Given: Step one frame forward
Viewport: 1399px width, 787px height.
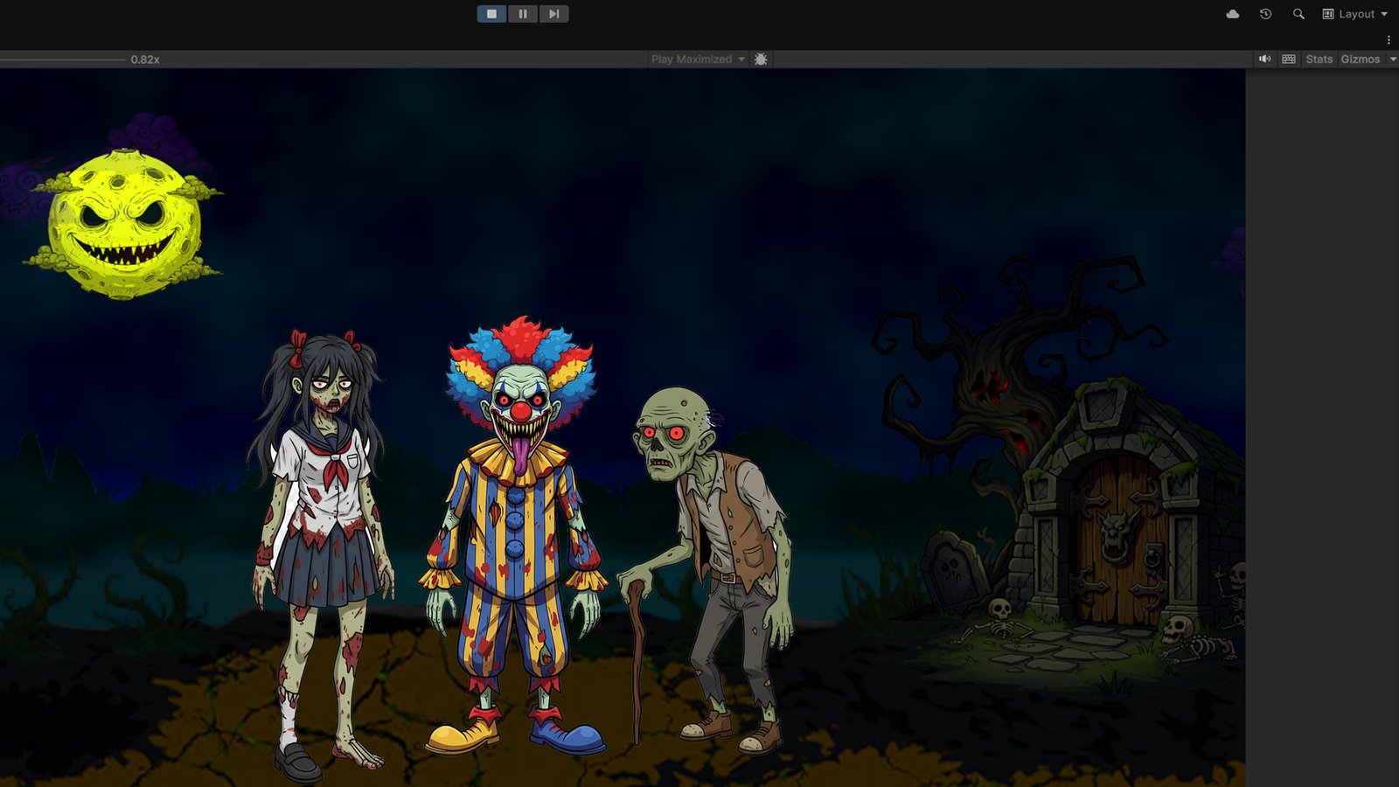Looking at the screenshot, I should click(x=553, y=13).
